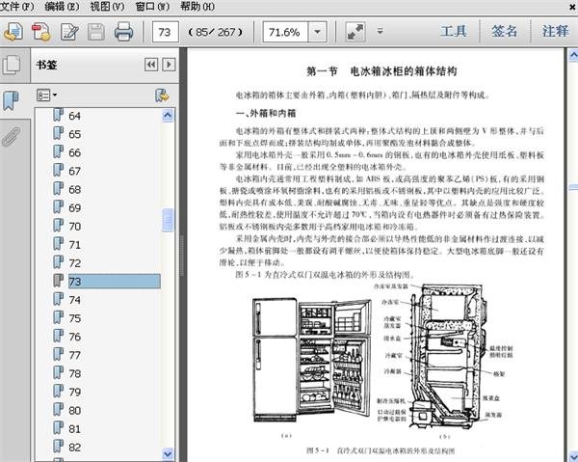The height and width of the screenshot is (462, 578).
Task: Open the bookmarks options dropdown menu
Action: pos(47,95)
